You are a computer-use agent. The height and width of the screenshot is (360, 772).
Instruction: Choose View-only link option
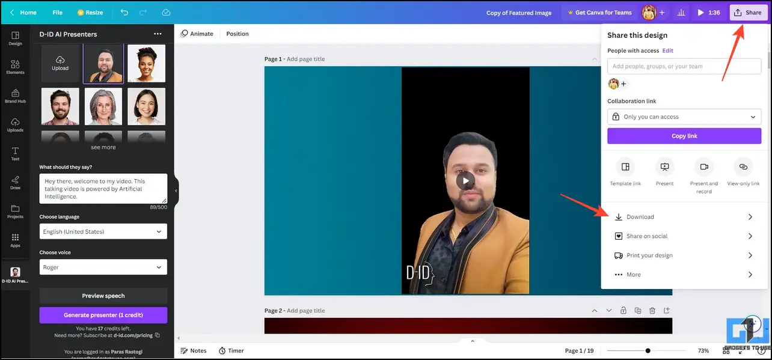coord(743,172)
